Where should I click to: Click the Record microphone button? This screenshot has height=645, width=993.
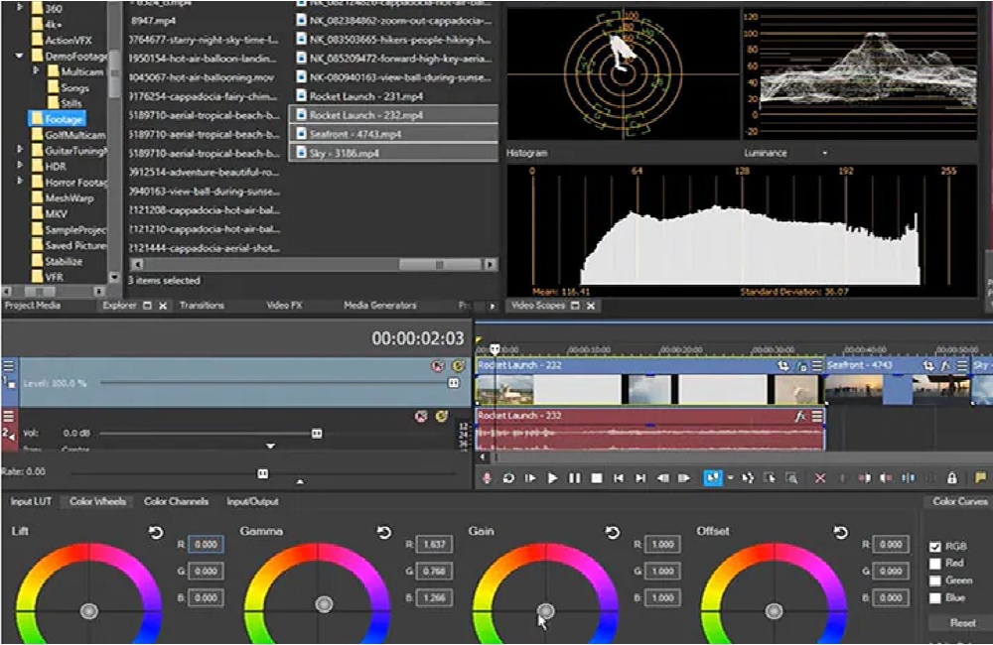coord(487,478)
